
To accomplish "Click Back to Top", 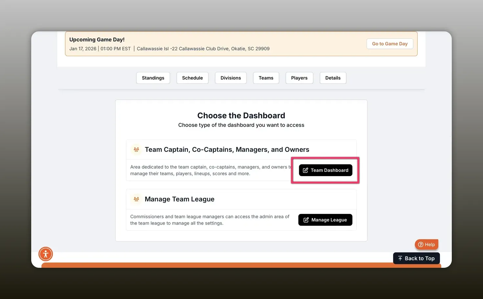I will 416,258.
